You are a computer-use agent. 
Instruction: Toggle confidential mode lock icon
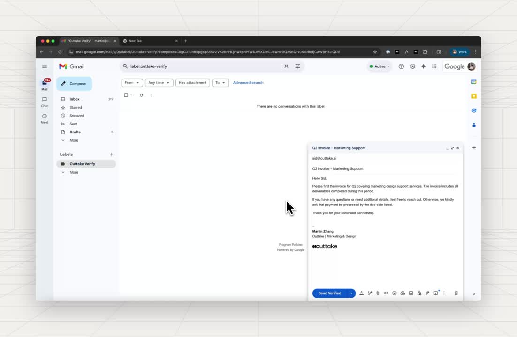click(419, 293)
